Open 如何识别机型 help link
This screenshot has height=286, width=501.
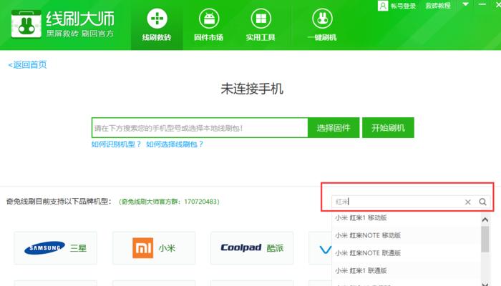pos(116,144)
